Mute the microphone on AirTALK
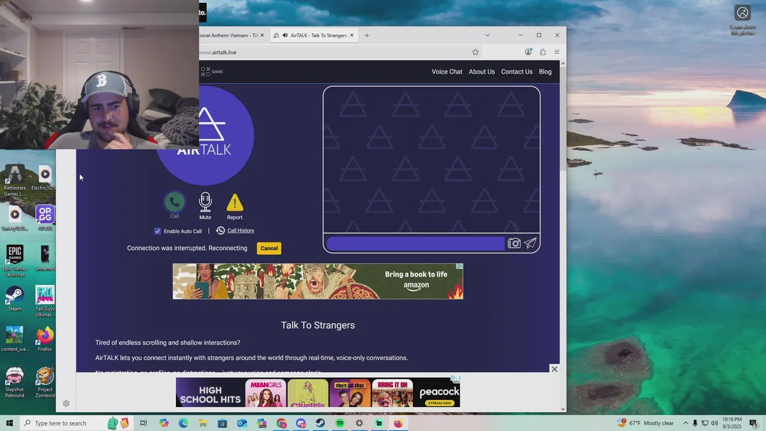This screenshot has height=431, width=766. click(x=205, y=202)
